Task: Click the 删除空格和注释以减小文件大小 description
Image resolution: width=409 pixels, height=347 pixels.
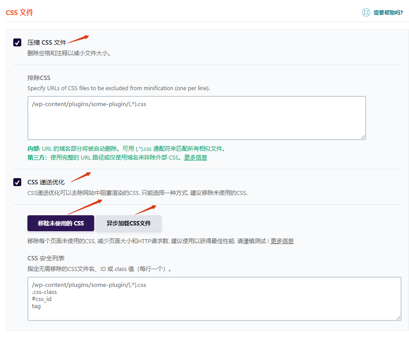Action: (x=69, y=53)
